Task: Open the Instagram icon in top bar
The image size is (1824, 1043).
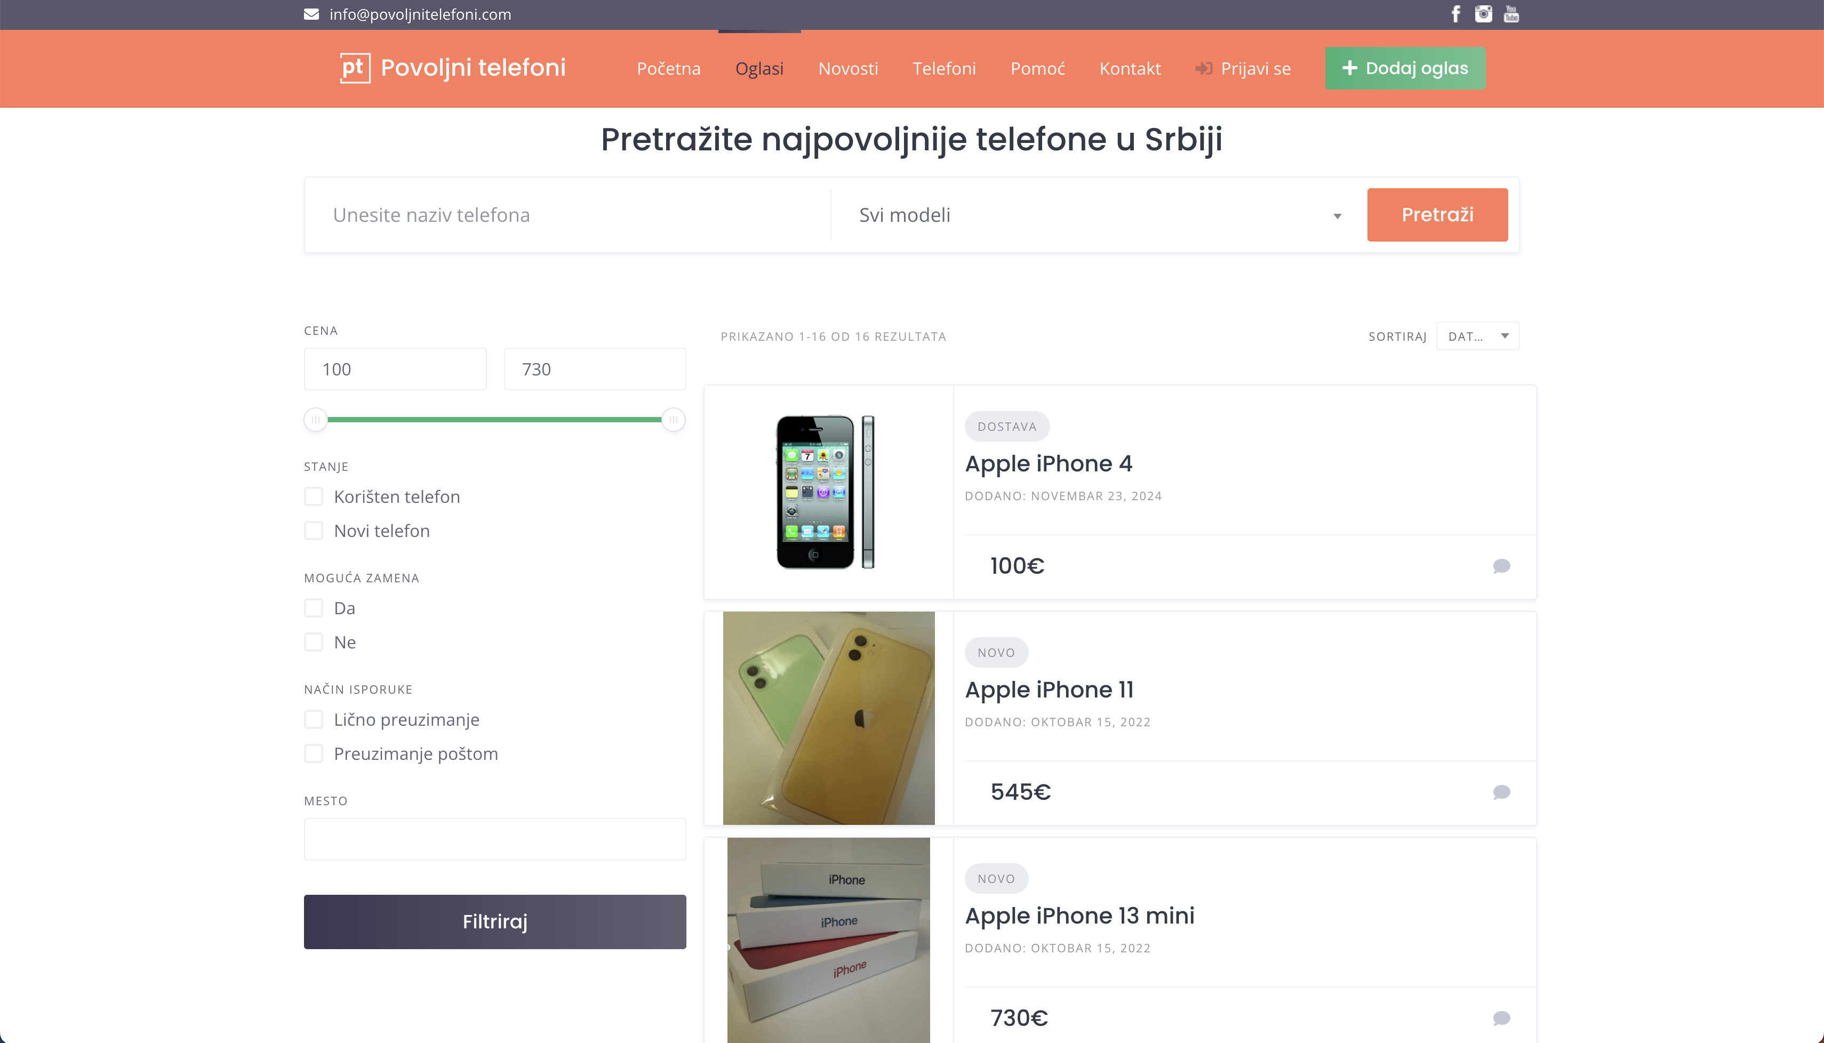Action: (x=1483, y=14)
